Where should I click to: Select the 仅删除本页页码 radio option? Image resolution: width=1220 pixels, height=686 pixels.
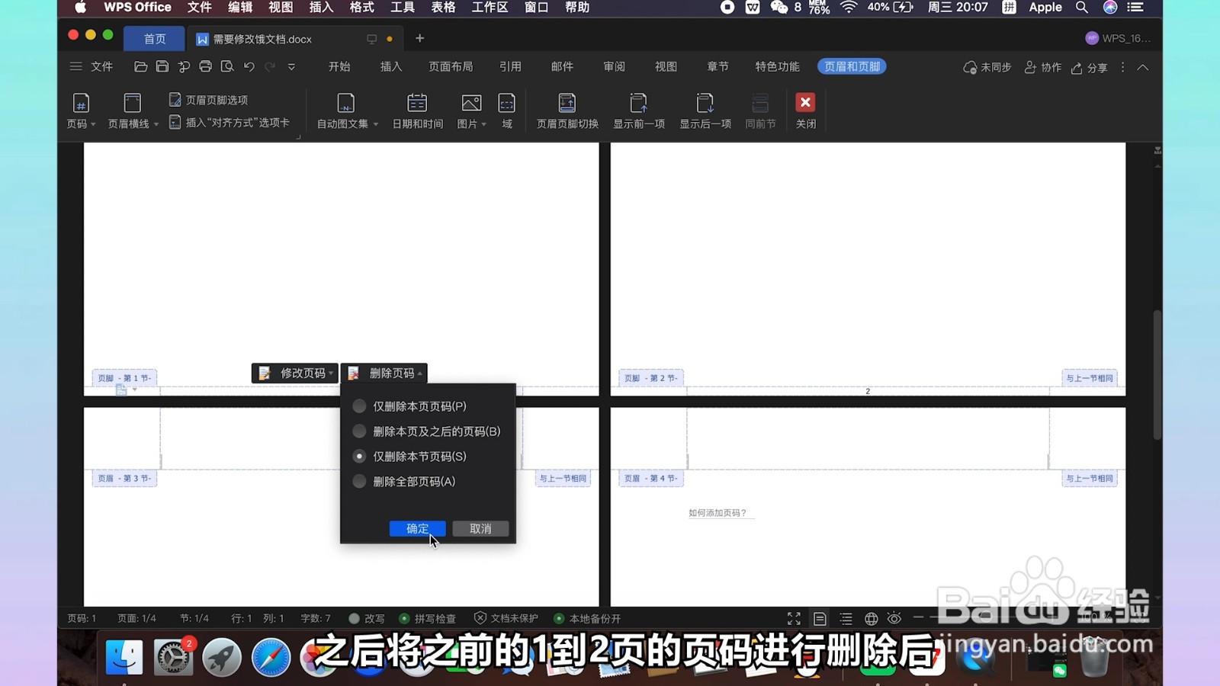pos(359,406)
